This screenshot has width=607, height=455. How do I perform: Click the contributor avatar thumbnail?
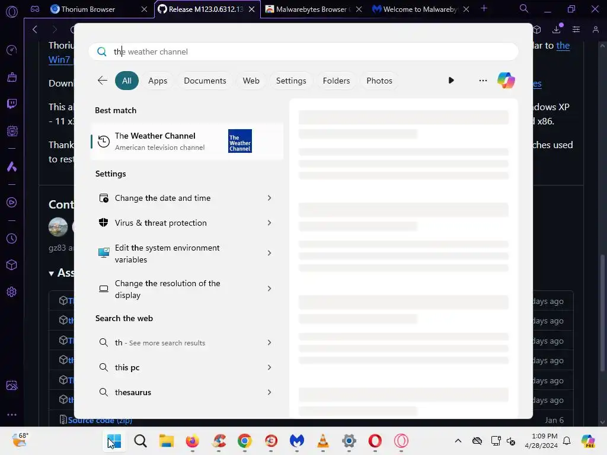tap(58, 227)
